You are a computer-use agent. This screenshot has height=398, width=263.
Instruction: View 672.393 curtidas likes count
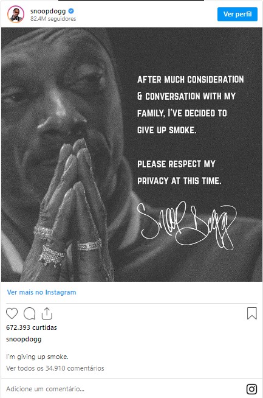pos(32,327)
